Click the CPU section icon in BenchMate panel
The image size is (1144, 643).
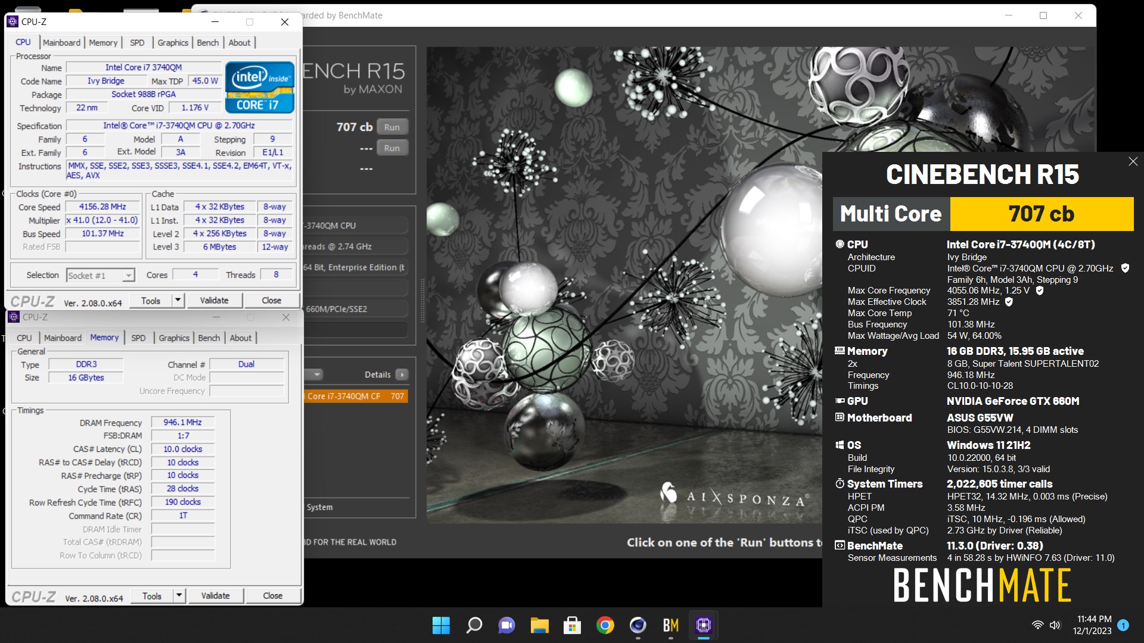[840, 245]
